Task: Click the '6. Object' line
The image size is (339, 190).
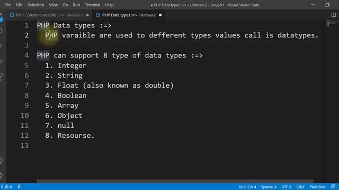Action: click(x=64, y=116)
